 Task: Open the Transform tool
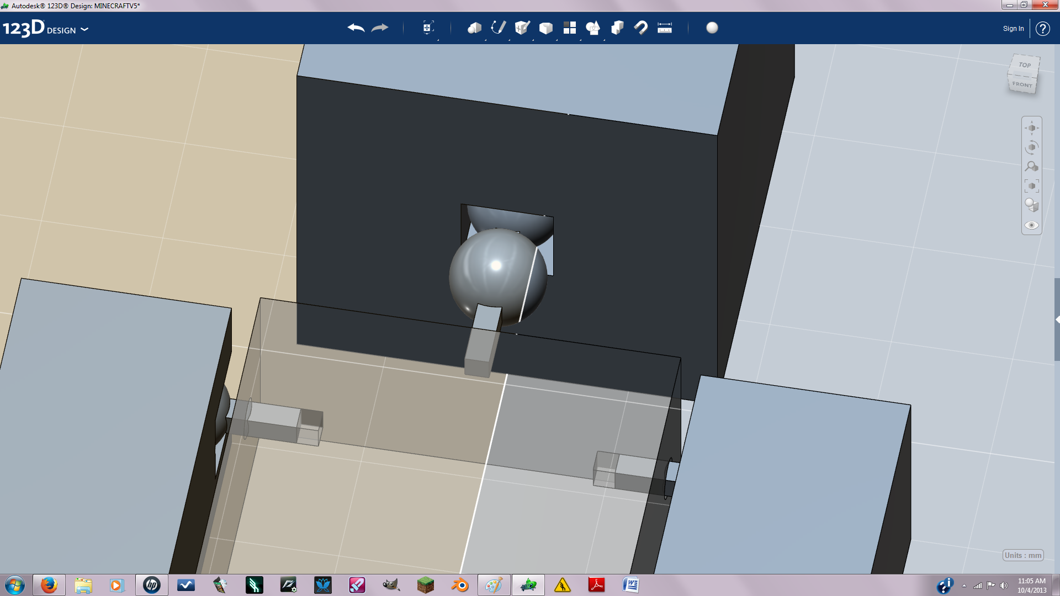(428, 28)
